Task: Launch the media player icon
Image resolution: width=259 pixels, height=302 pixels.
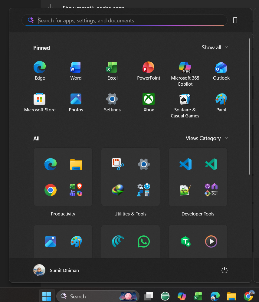Action: click(211, 241)
